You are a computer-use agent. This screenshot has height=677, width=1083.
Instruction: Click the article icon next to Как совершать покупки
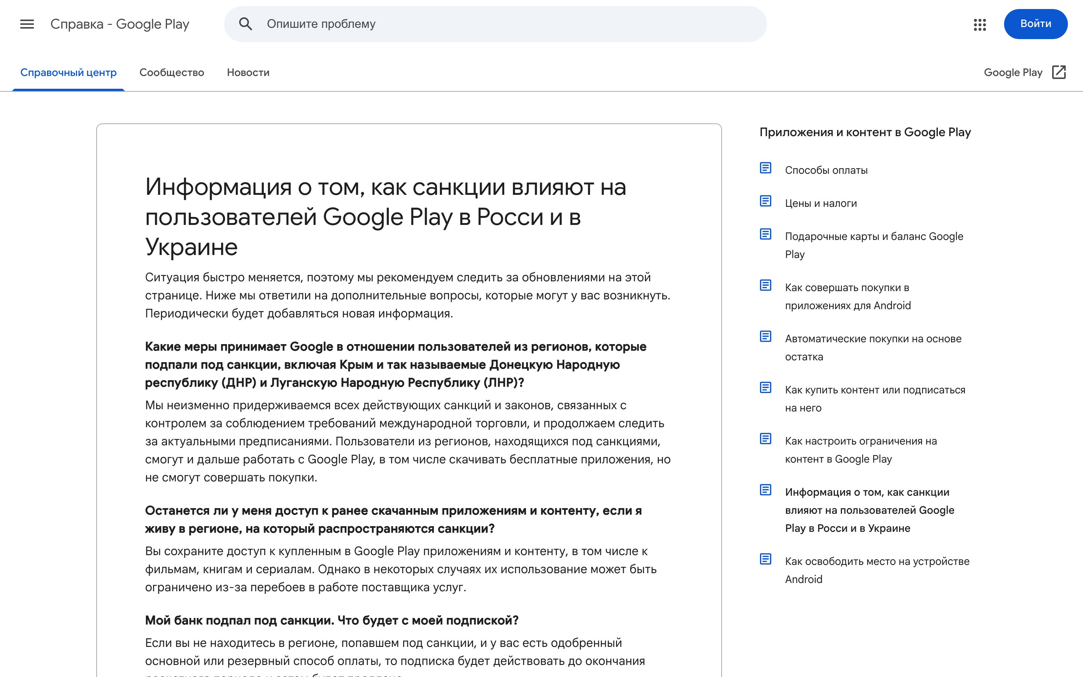[766, 285]
